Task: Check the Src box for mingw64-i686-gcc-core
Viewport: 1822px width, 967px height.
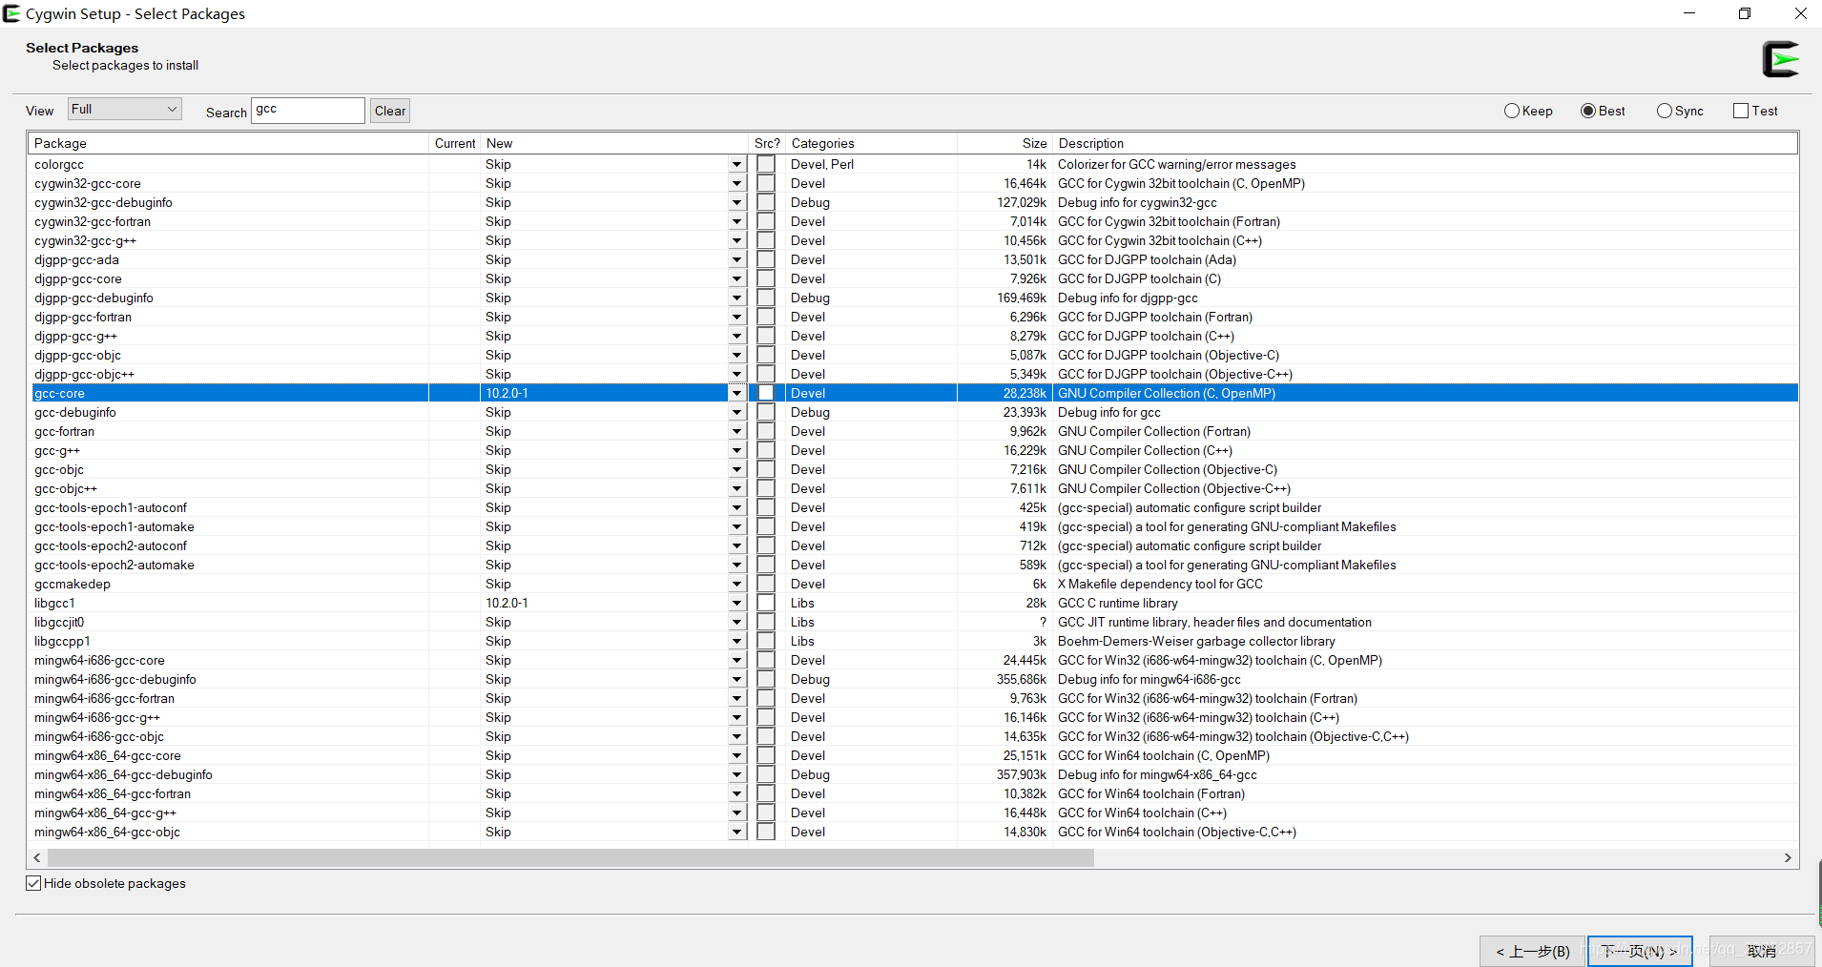Action: (766, 660)
